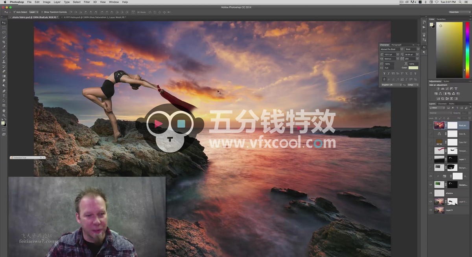Image resolution: width=472 pixels, height=257 pixels.
Task: Add a Brightness/Contrast adjustment
Action: coord(438,89)
